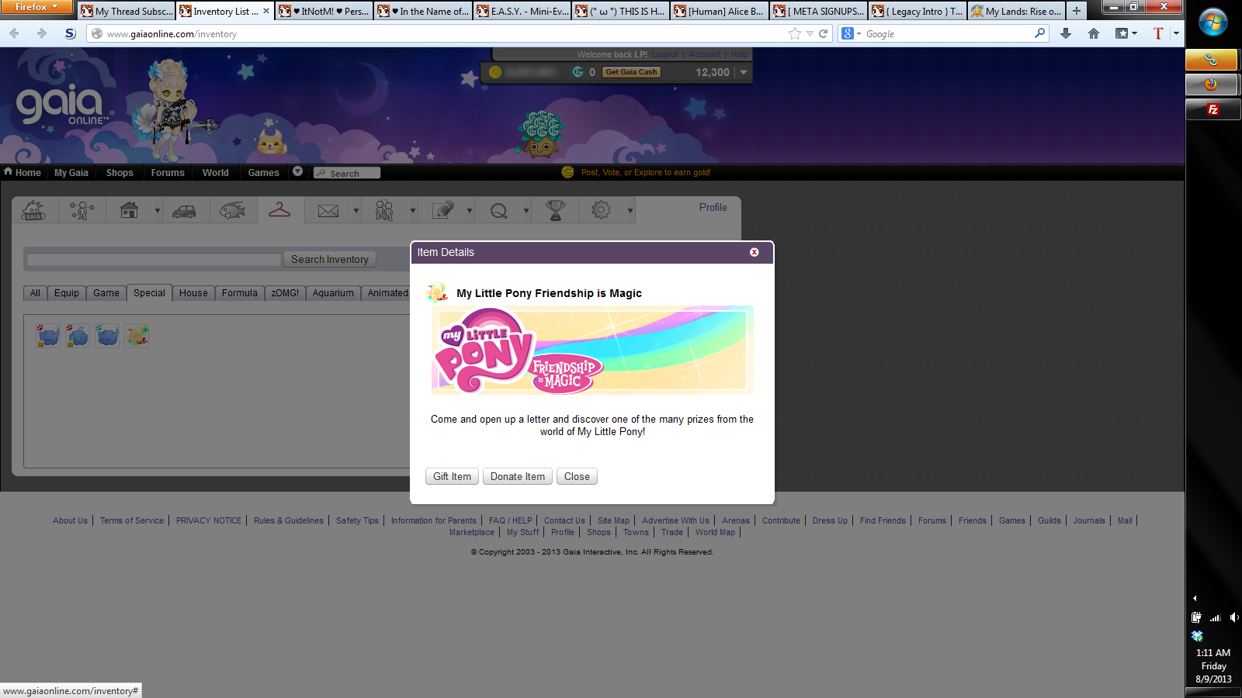This screenshot has height=698, width=1242.
Task: Click the Terms of Service footer link
Action: [132, 520]
